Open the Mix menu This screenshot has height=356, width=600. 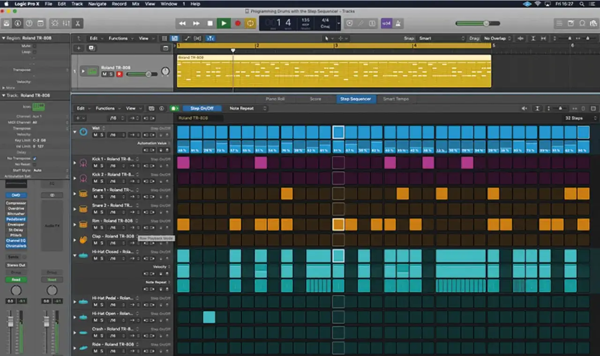click(x=135, y=4)
